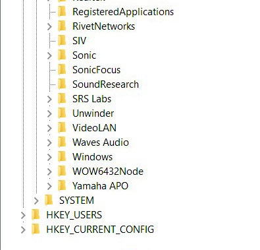The height and width of the screenshot is (250, 260).
Task: Select the HKEY_CURRENT_CONFIG label
Action: [x=100, y=230]
